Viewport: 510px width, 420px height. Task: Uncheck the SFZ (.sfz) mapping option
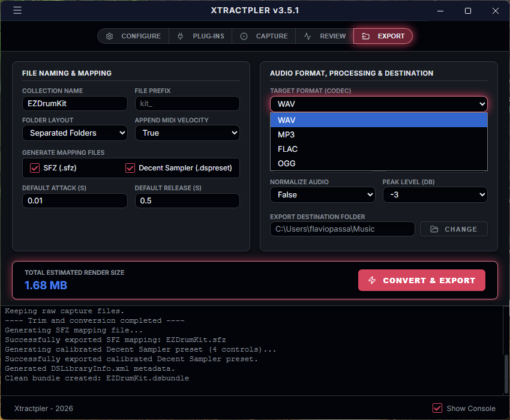click(x=35, y=168)
